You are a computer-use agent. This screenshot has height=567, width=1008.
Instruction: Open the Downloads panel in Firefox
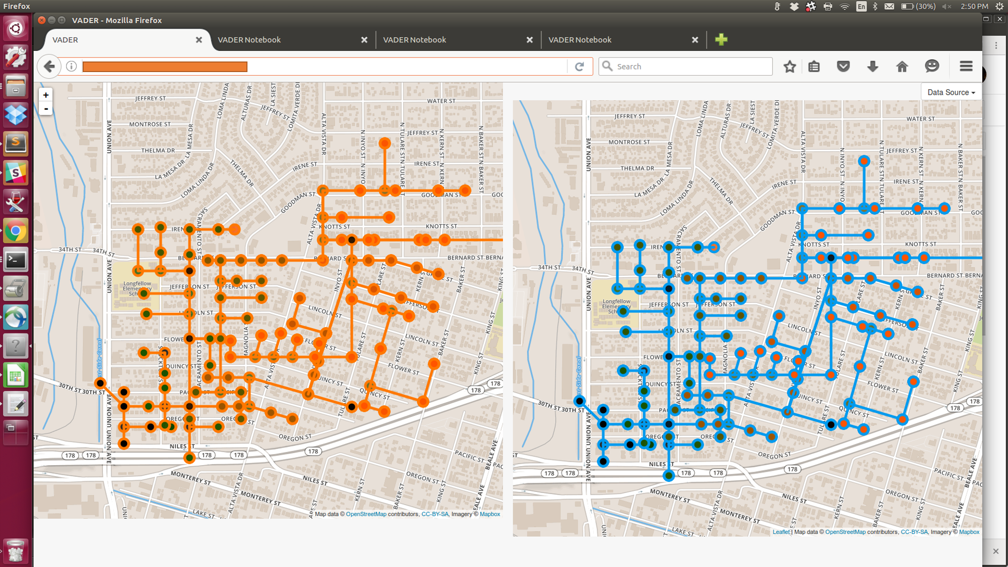pos(872,66)
